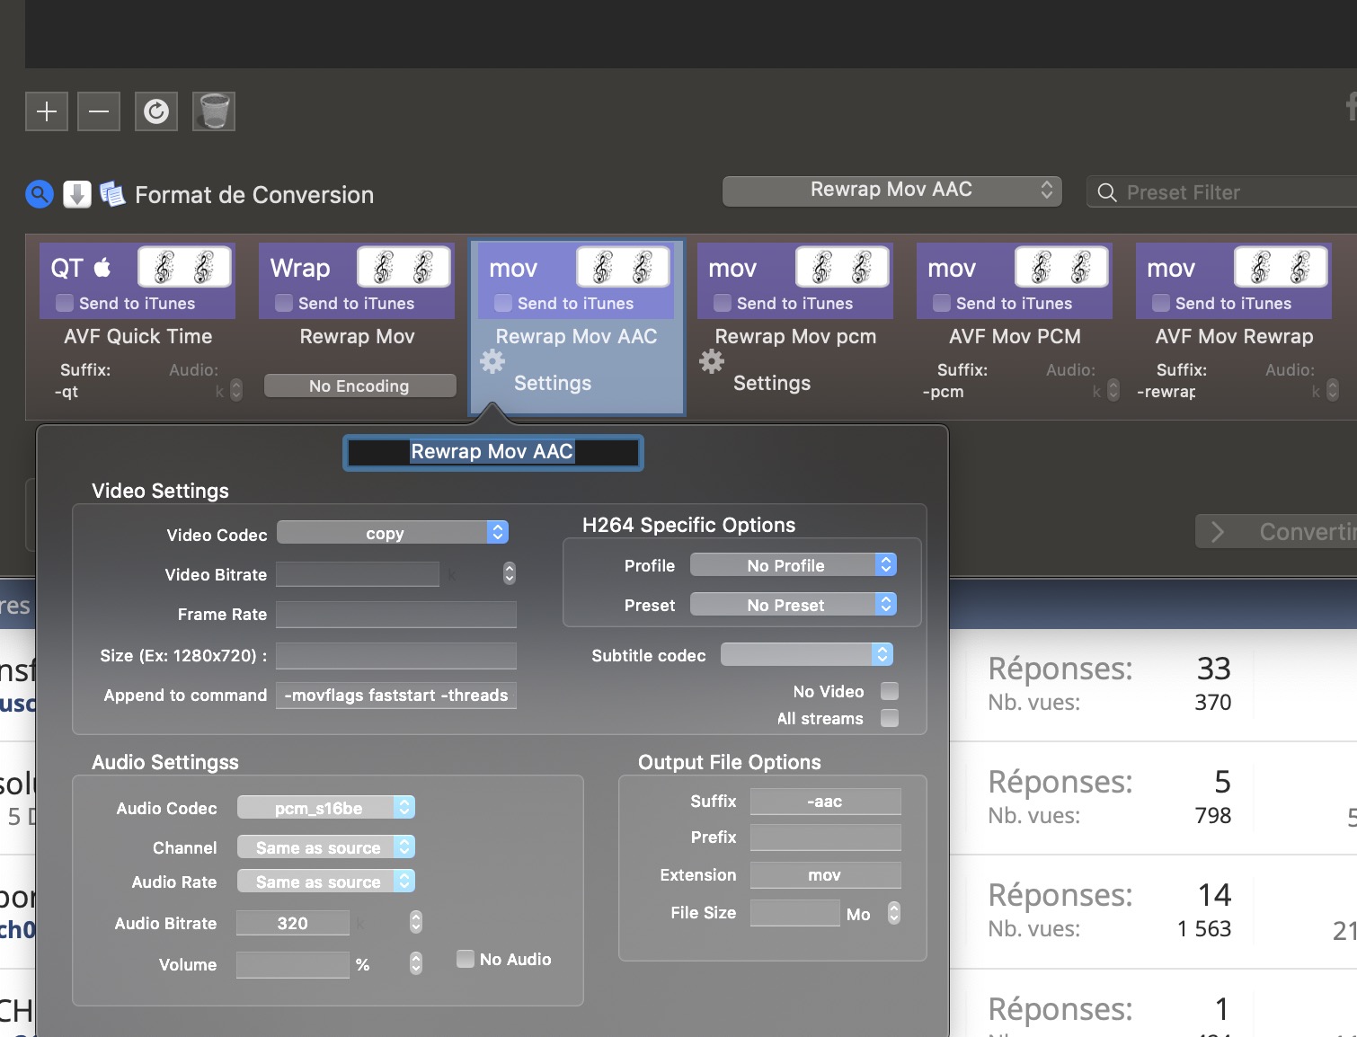
Task: Toggle the All streams checkbox
Action: (x=890, y=718)
